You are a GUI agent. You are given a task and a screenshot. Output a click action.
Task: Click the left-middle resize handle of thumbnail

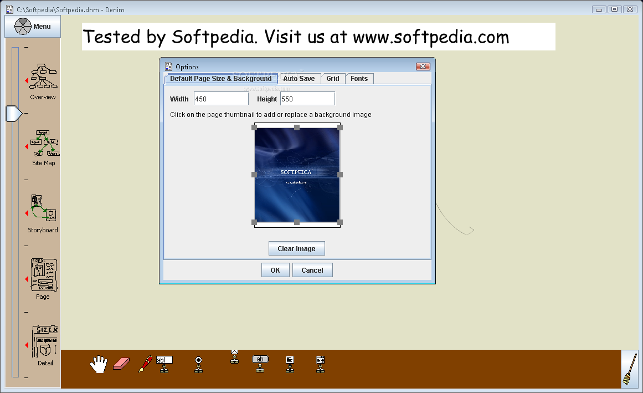point(254,175)
